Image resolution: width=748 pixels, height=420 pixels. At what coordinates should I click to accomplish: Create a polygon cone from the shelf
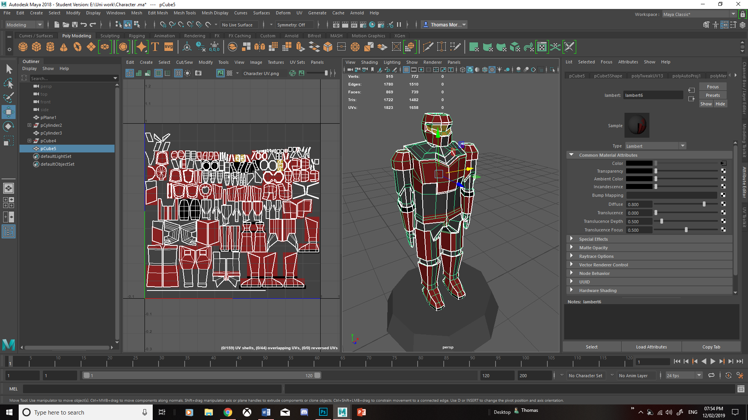pyautogui.click(x=64, y=47)
